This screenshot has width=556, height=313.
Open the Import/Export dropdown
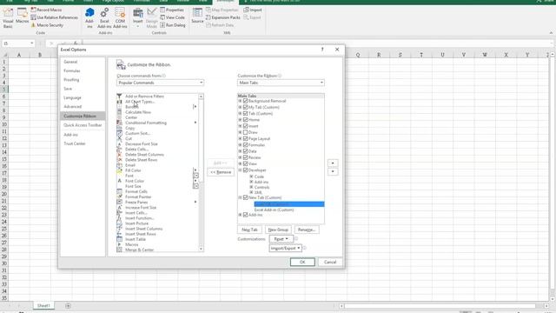pos(285,248)
